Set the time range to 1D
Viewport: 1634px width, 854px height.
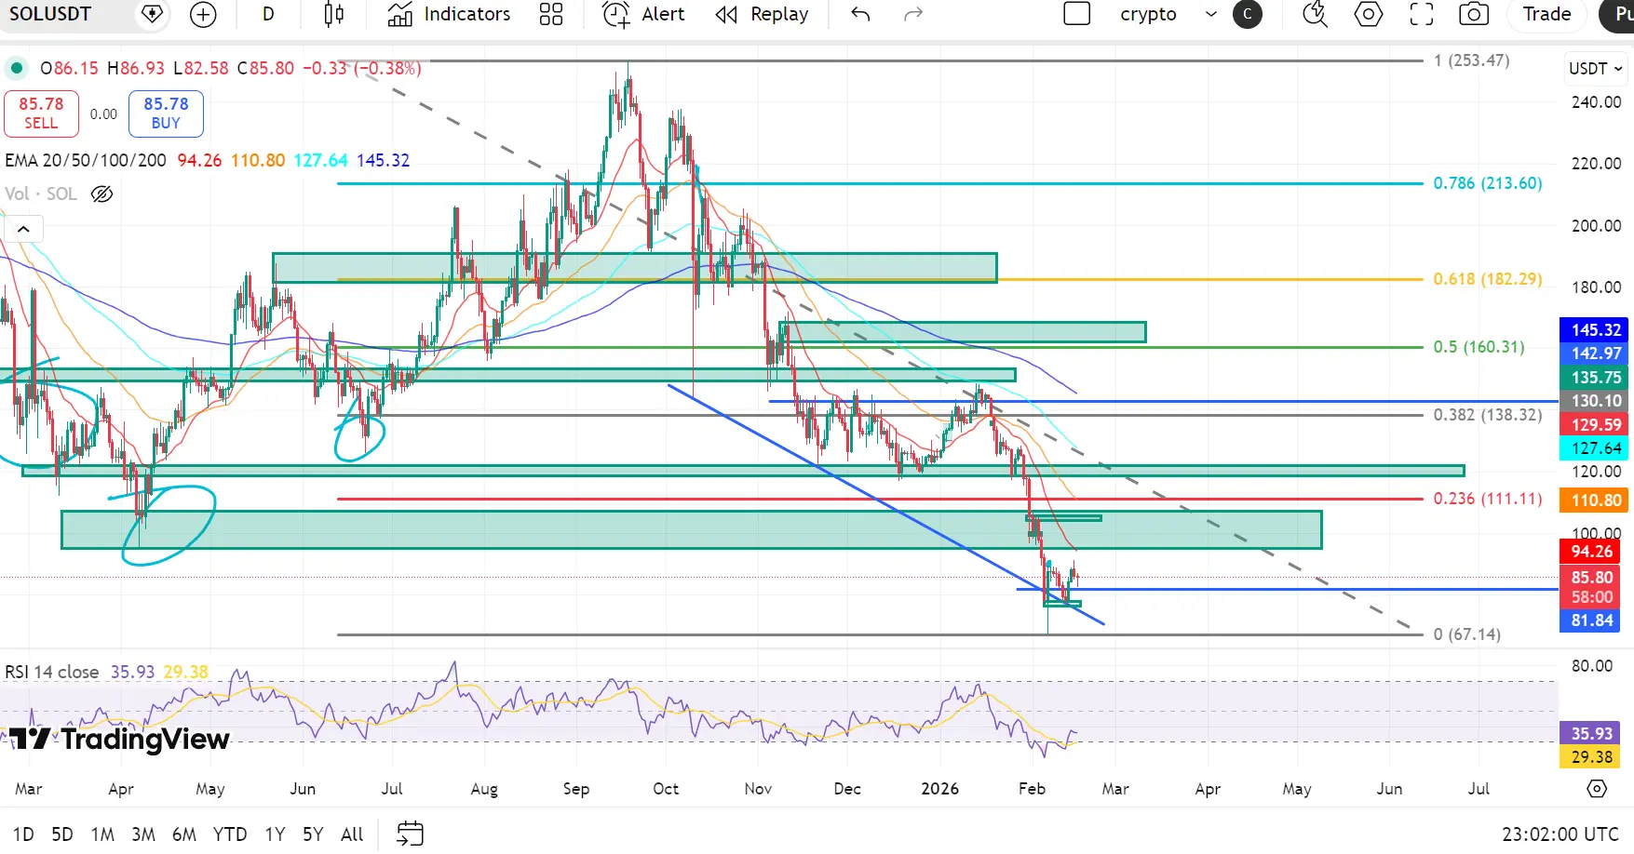pos(23,834)
